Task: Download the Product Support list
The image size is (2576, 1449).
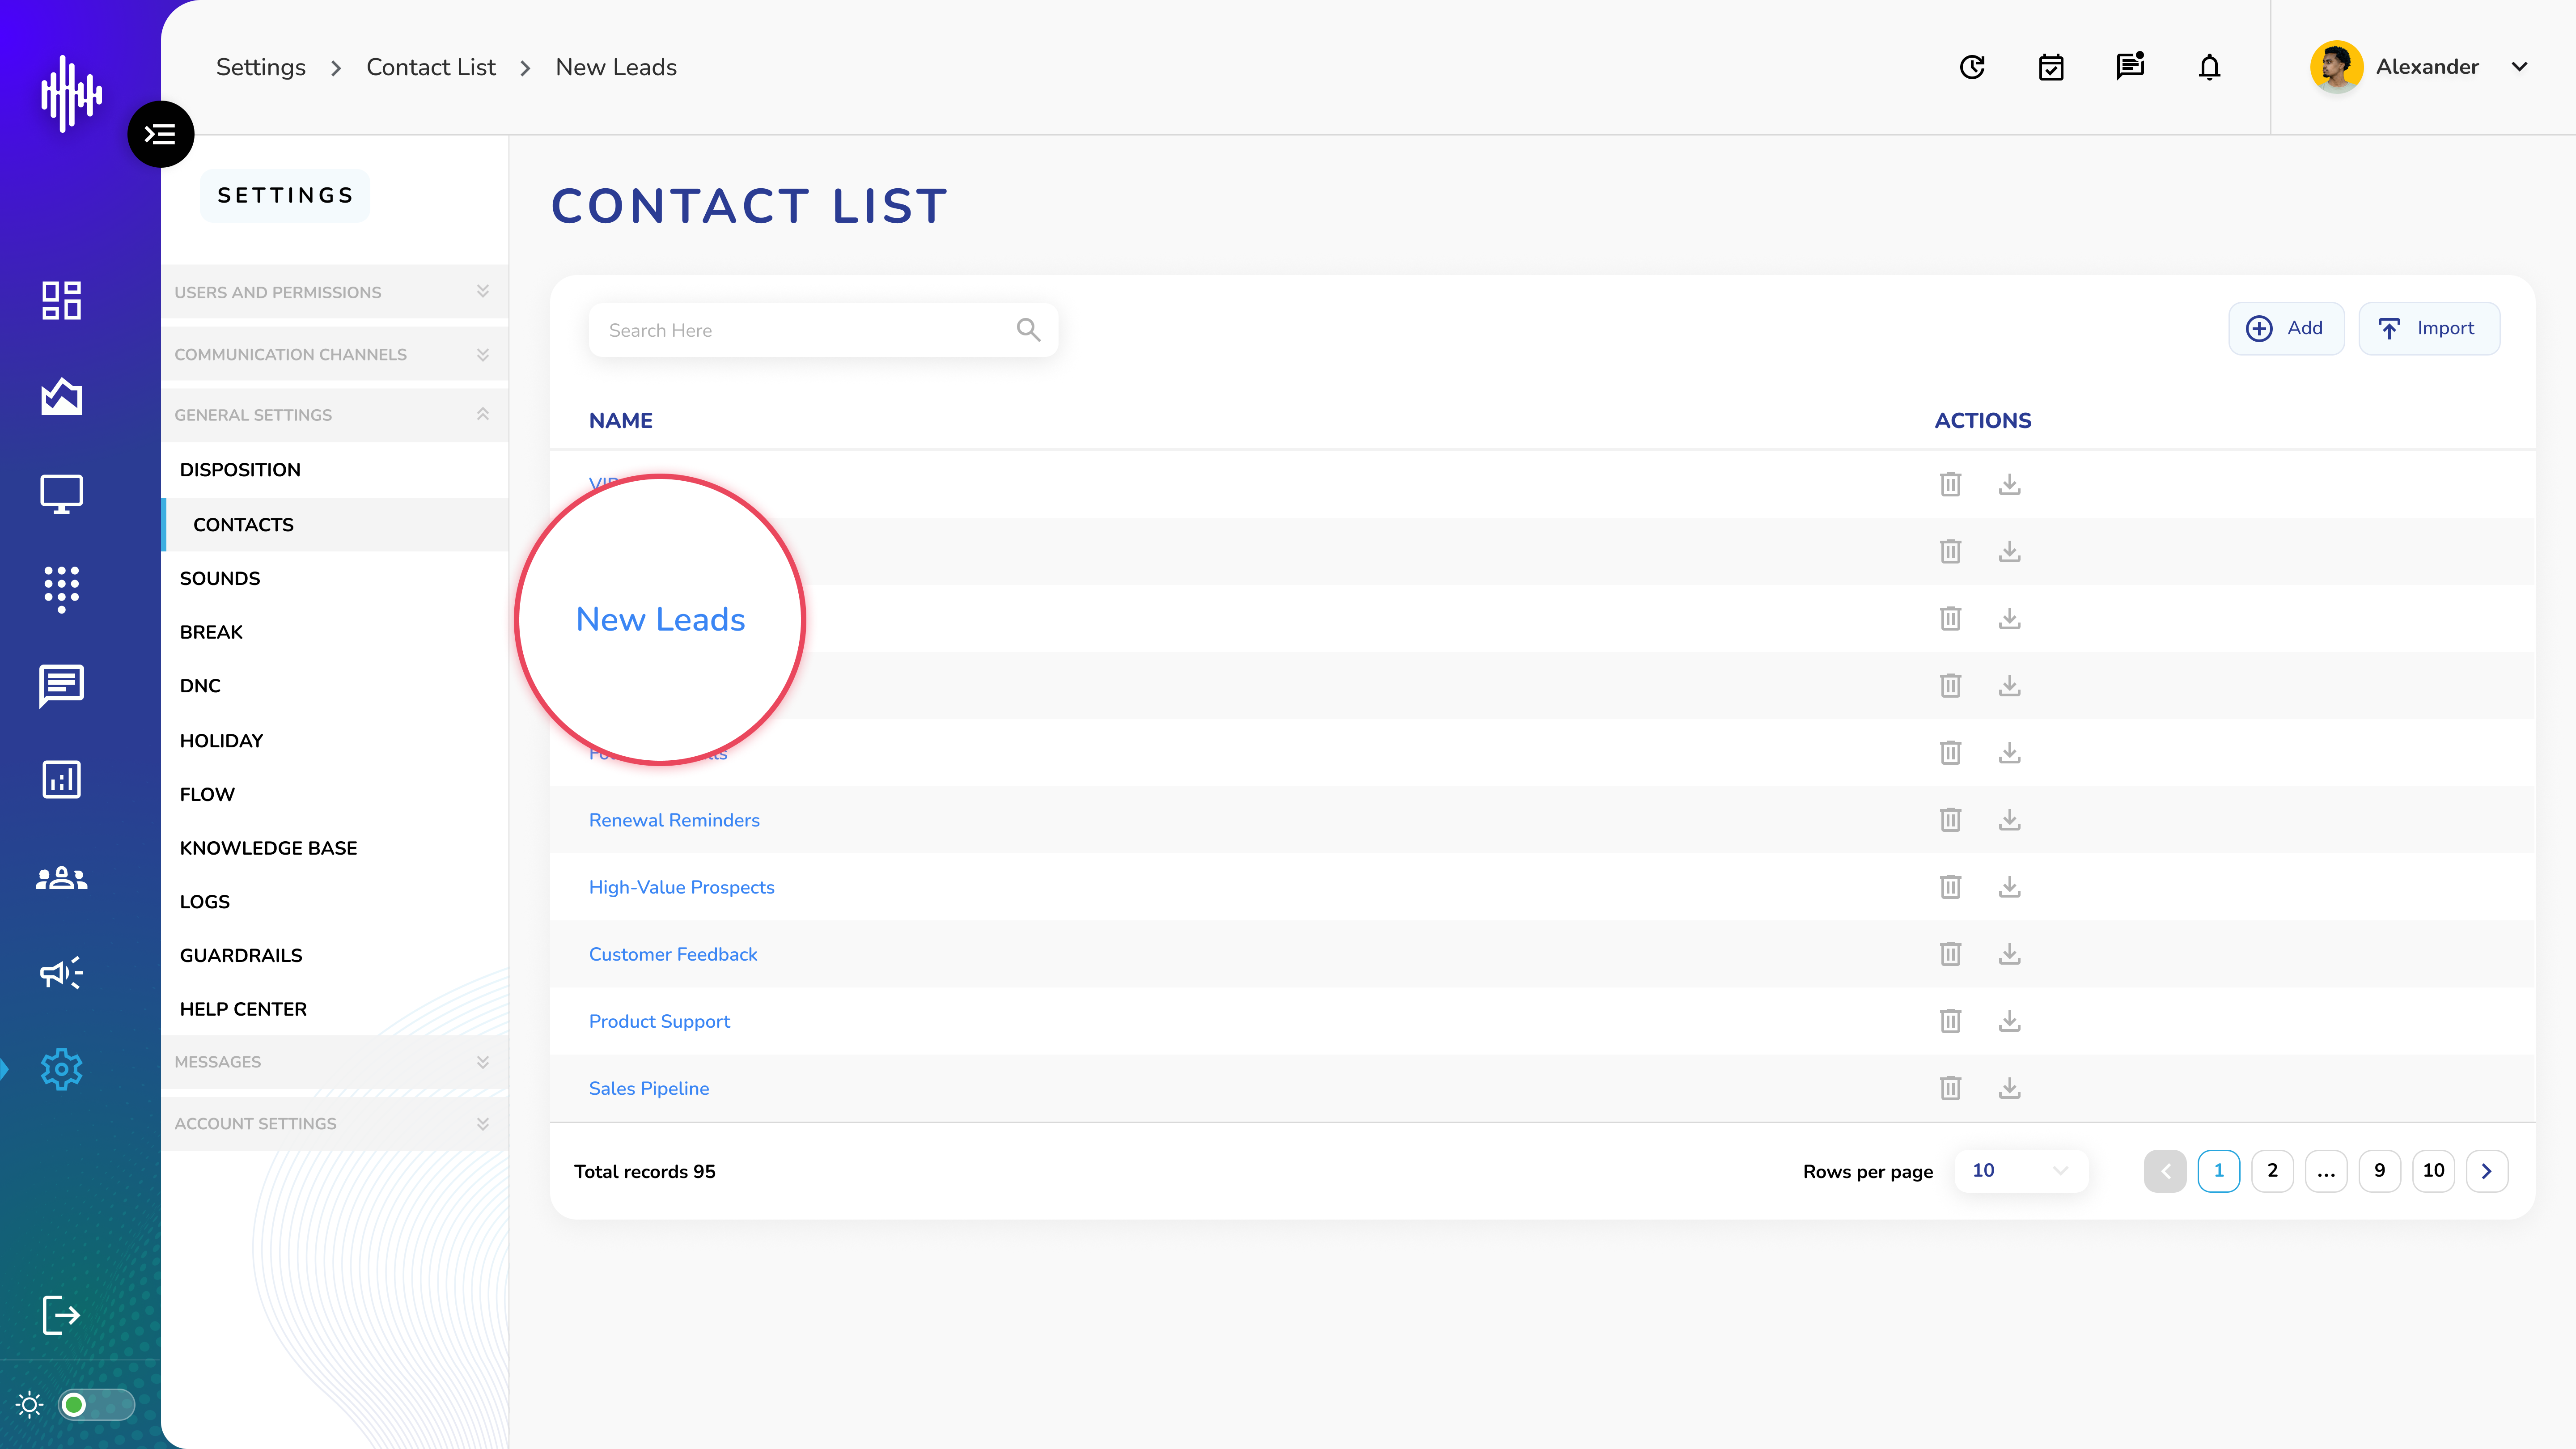Action: coord(2010,1020)
